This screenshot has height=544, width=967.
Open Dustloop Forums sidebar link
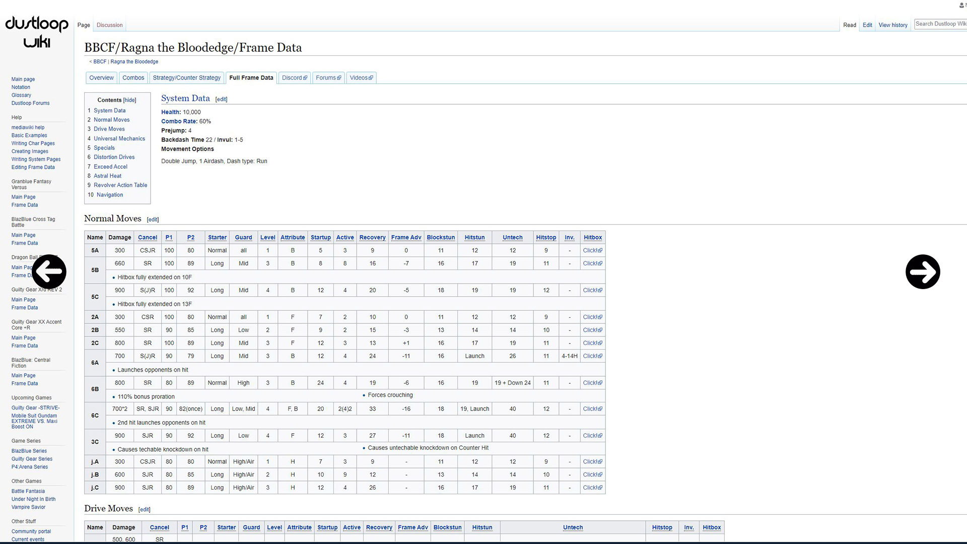31,103
